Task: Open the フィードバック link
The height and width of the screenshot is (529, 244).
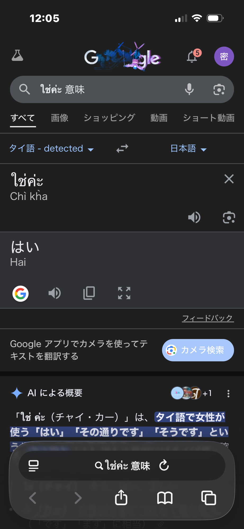Action: 208,318
